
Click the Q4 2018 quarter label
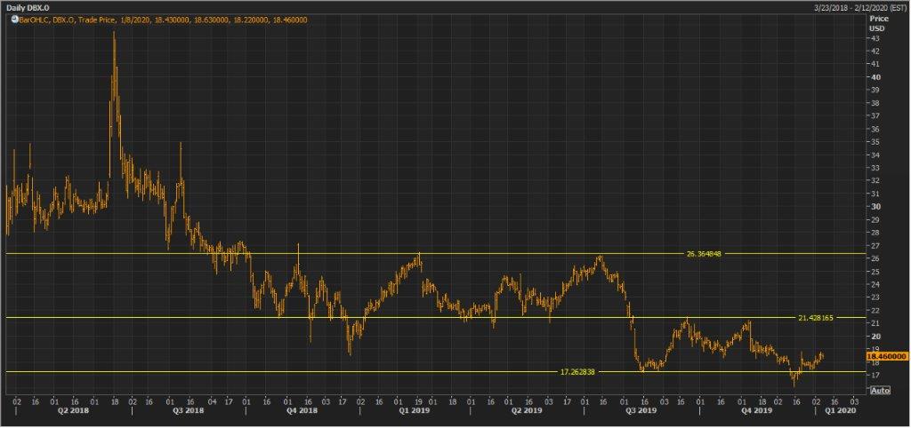coord(304,410)
